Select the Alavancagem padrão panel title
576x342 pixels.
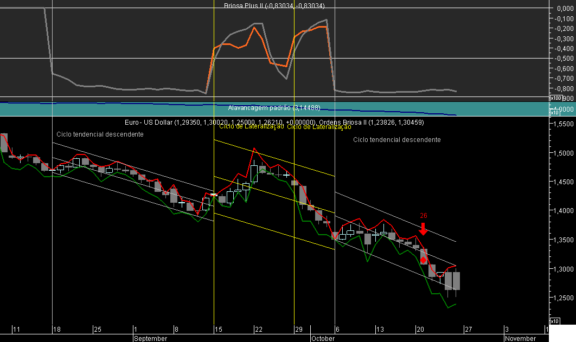pos(274,107)
